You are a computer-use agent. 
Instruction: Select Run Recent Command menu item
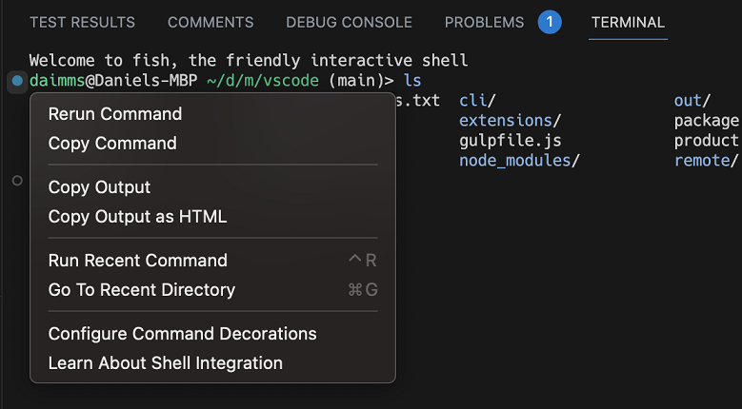click(x=138, y=261)
